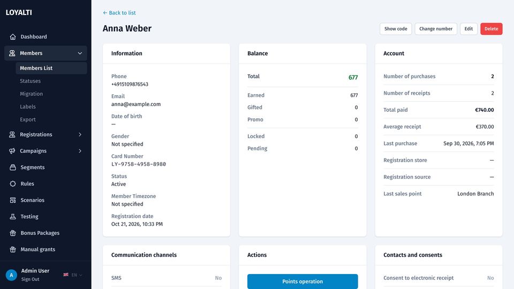Open the Statuses submenu item
The image size is (514, 289).
click(30, 81)
